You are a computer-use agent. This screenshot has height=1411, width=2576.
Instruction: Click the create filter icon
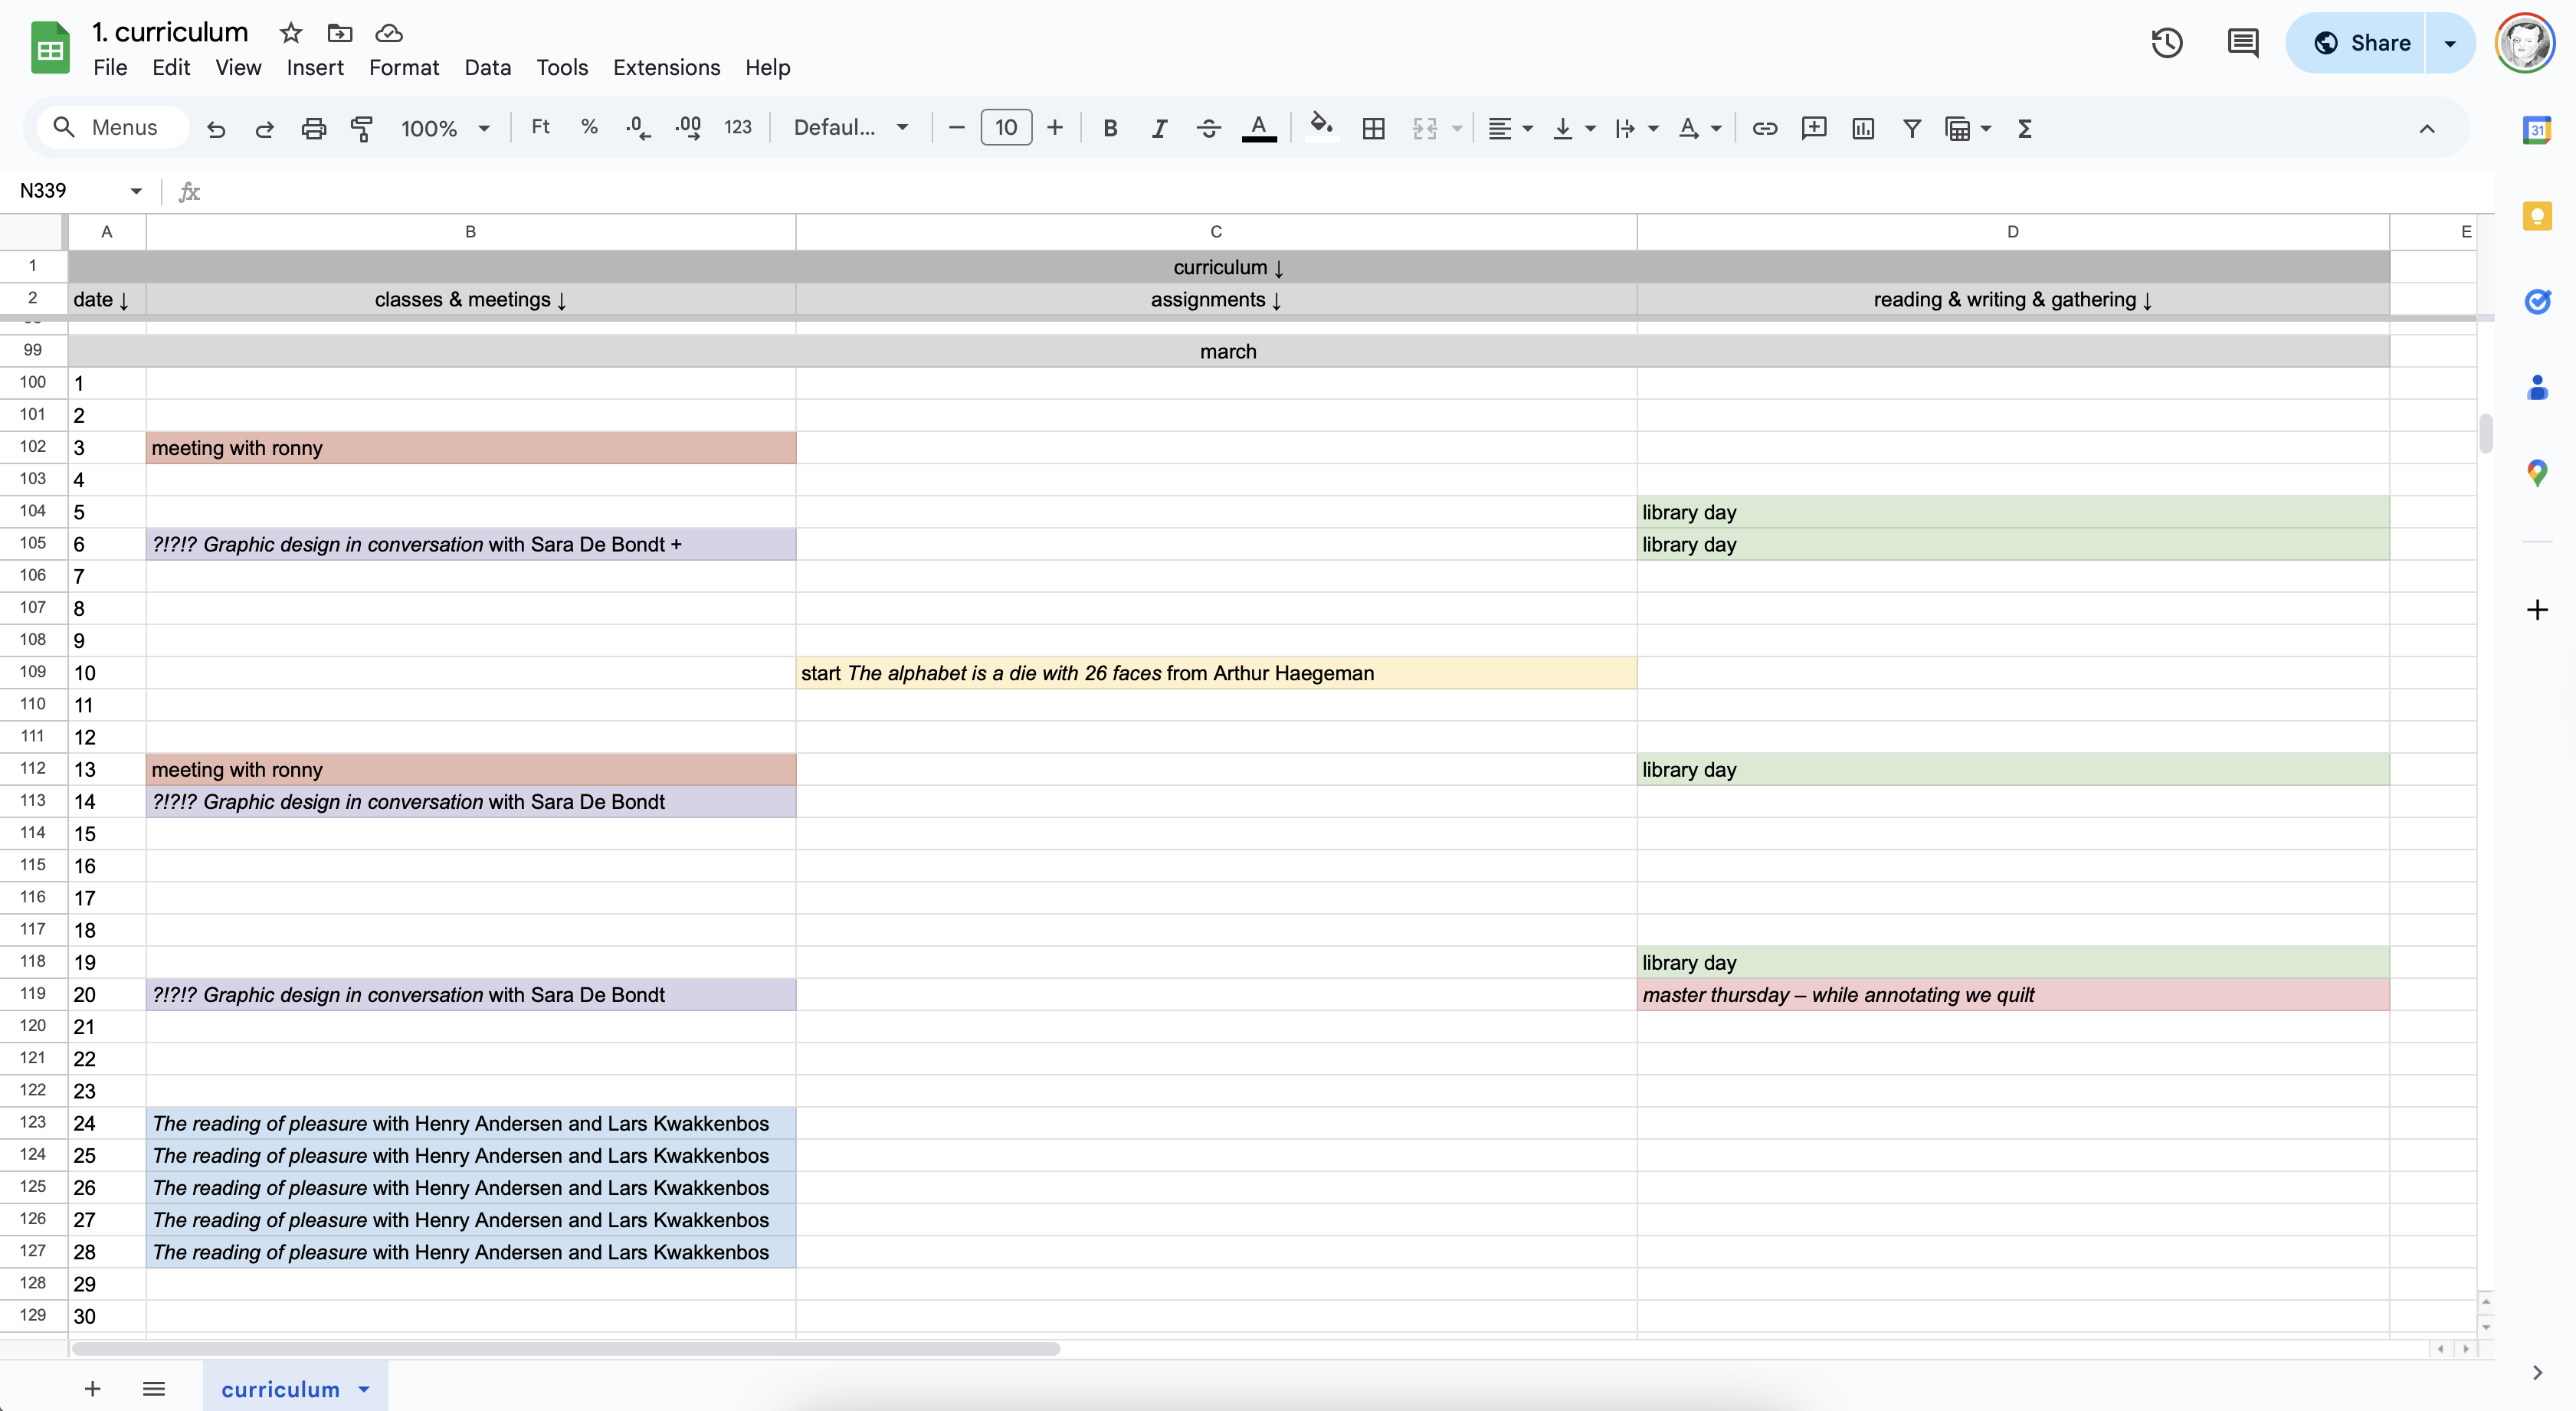click(x=1911, y=128)
